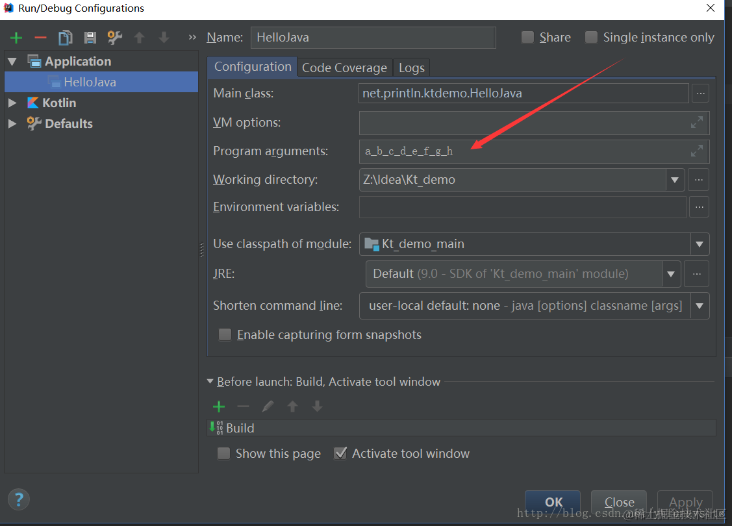
Task: Remove the selected configuration with the red minus
Action: pos(41,38)
